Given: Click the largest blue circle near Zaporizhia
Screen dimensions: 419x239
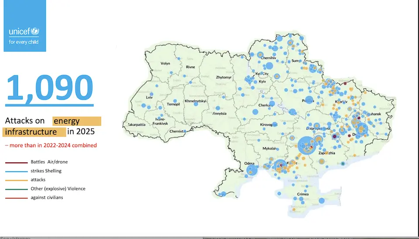Looking at the screenshot, I should pyautogui.click(x=307, y=145).
